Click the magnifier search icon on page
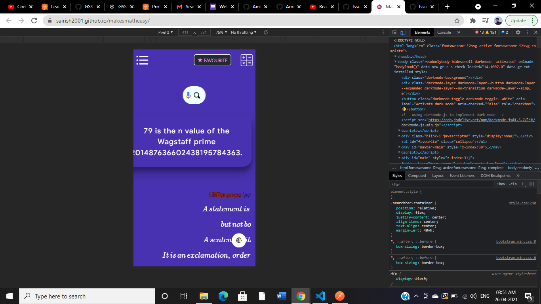 pyautogui.click(x=197, y=95)
